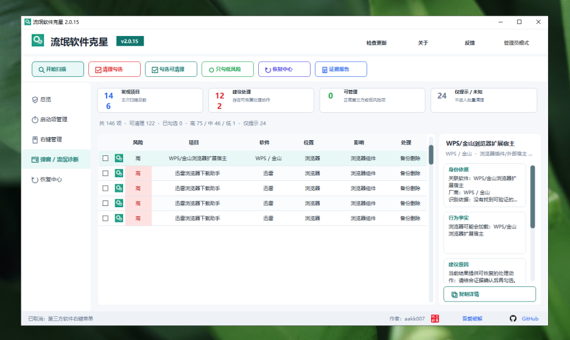
Task: Click the 处理 column header
Action: pyautogui.click(x=406, y=143)
